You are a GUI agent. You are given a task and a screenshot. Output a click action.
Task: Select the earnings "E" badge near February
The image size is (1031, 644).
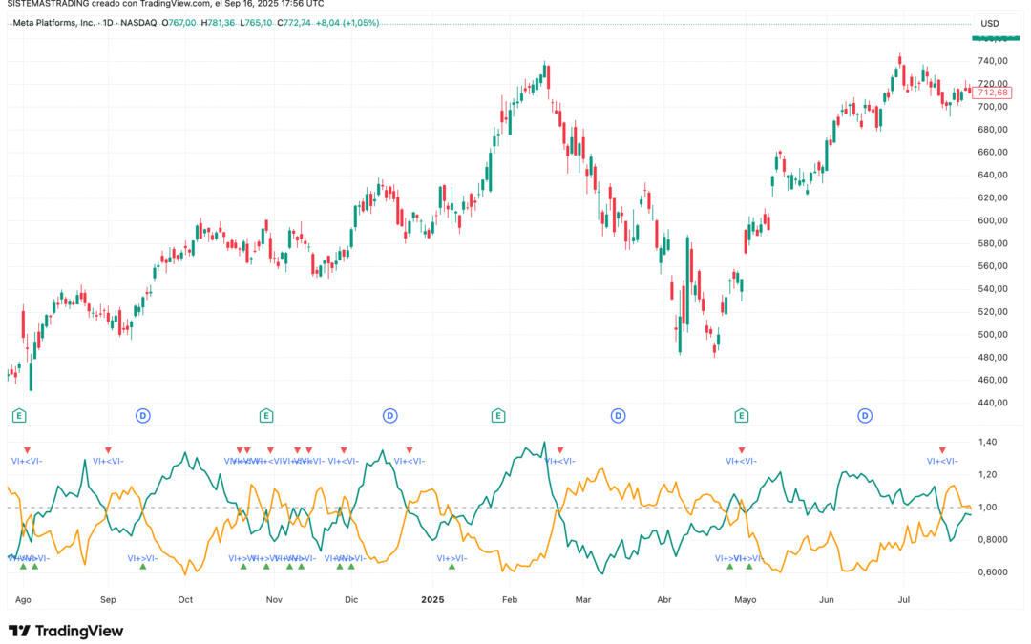click(x=496, y=416)
